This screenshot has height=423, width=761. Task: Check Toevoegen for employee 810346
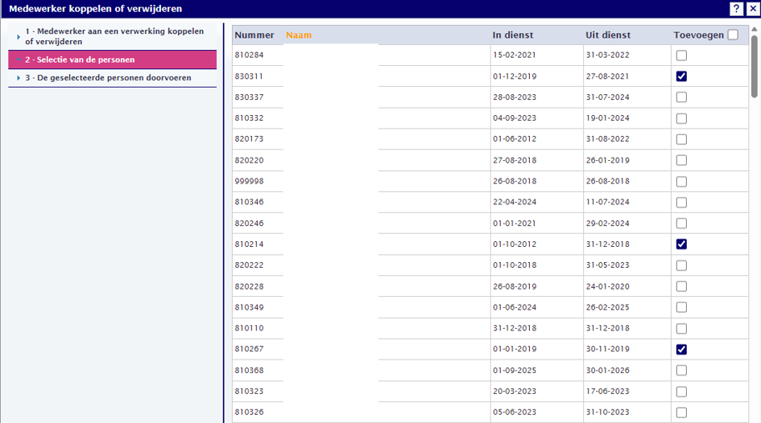pos(681,202)
